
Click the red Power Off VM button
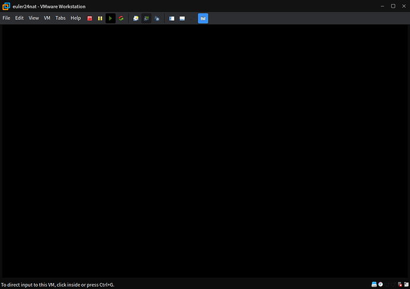[x=90, y=18]
